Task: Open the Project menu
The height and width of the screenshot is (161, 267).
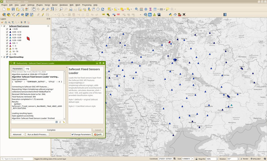Action: (4, 5)
